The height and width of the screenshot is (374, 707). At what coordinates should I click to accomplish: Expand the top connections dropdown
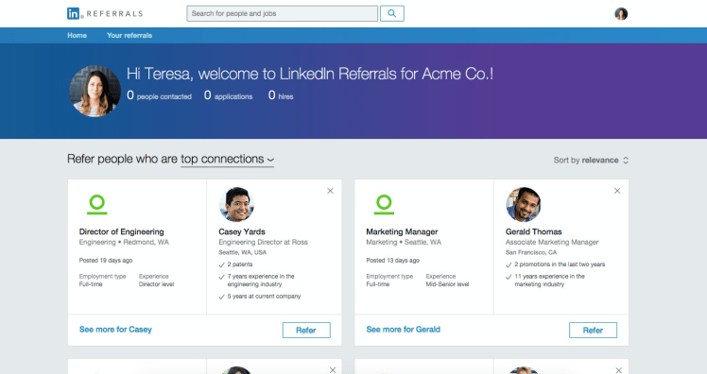pyautogui.click(x=227, y=159)
